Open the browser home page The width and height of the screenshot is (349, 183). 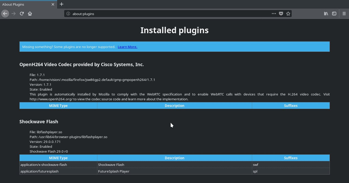click(x=30, y=14)
